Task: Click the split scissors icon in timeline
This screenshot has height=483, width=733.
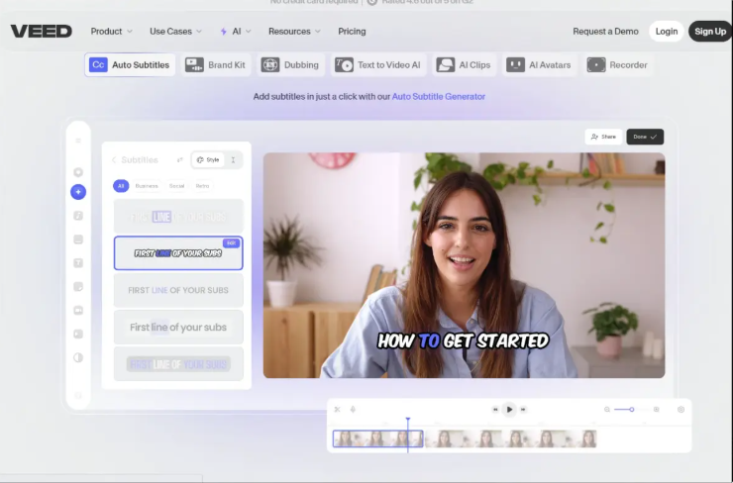Action: coord(337,409)
